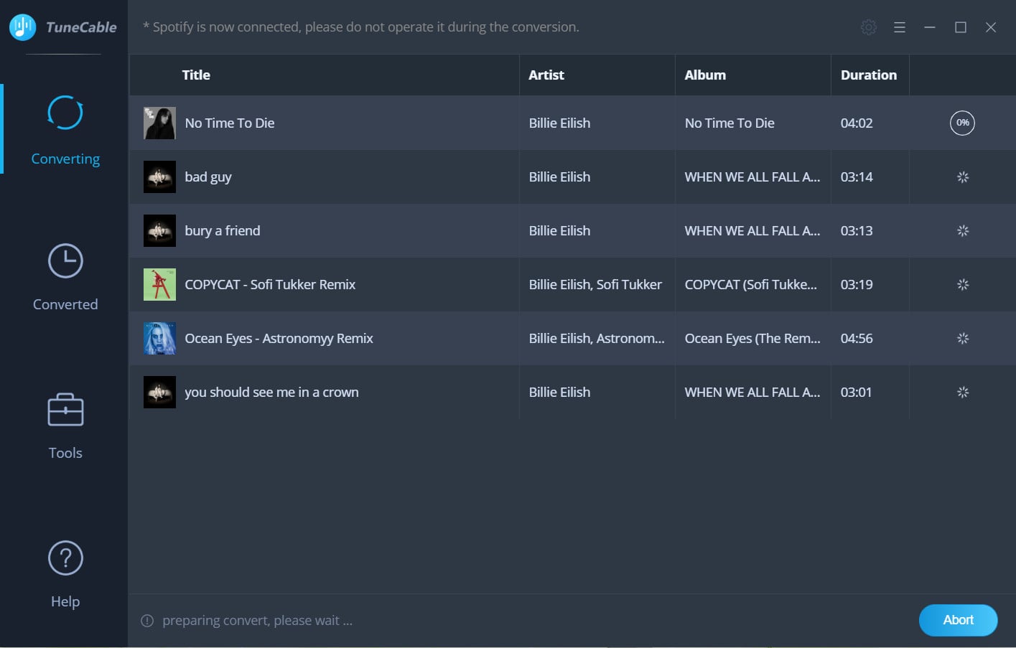Open the hamburger menu icon
Viewport: 1016px width, 648px height.
pyautogui.click(x=899, y=27)
